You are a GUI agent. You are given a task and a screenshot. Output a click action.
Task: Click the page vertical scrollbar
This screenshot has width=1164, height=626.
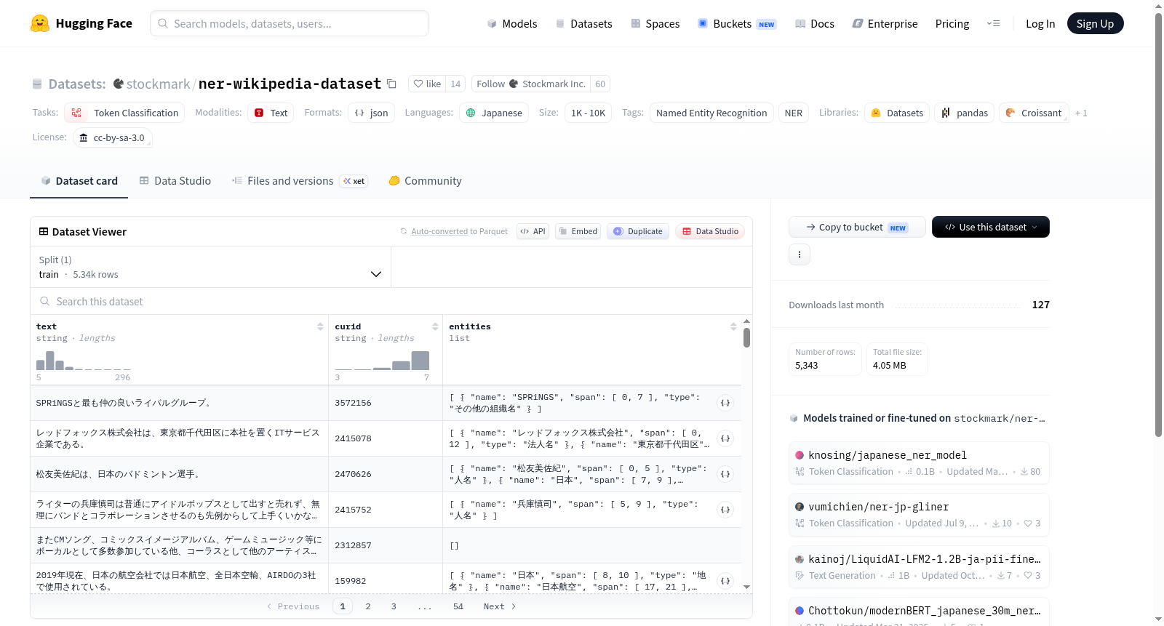pyautogui.click(x=1159, y=224)
